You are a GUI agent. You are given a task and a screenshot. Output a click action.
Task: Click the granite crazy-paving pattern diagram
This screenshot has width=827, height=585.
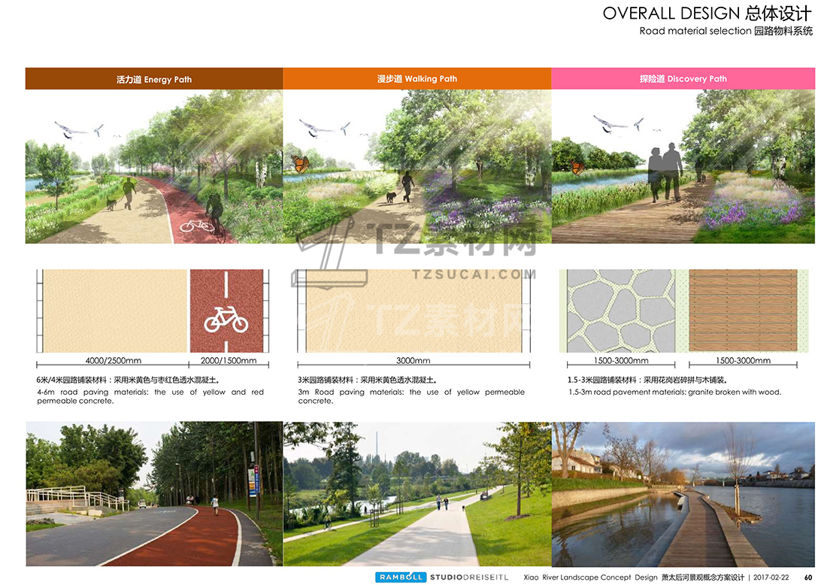[x=621, y=311]
